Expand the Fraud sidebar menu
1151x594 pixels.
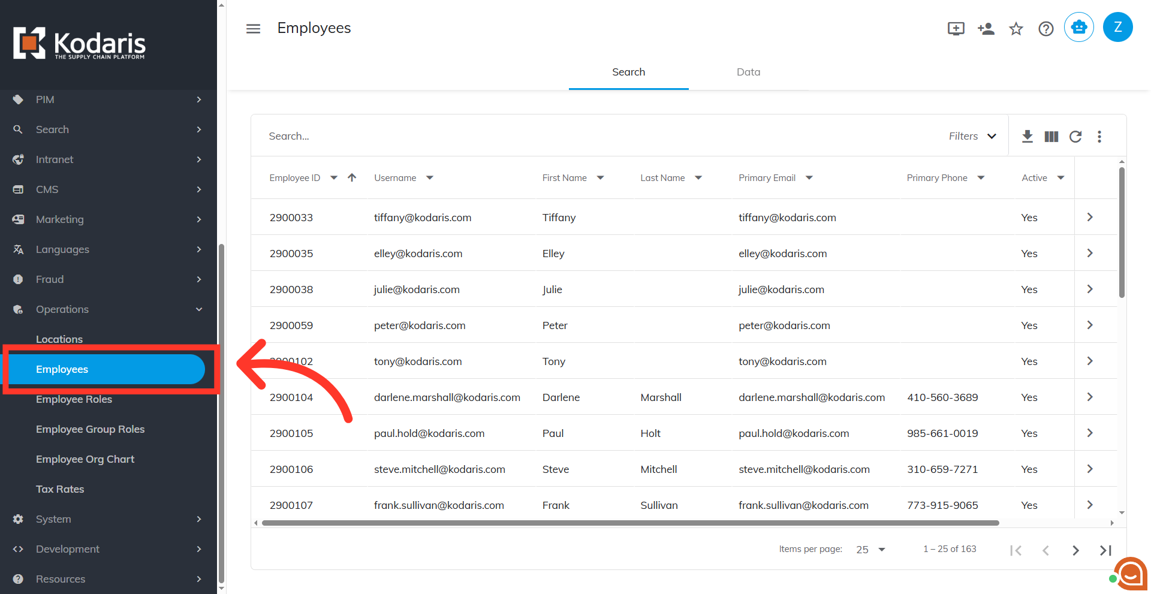point(108,279)
